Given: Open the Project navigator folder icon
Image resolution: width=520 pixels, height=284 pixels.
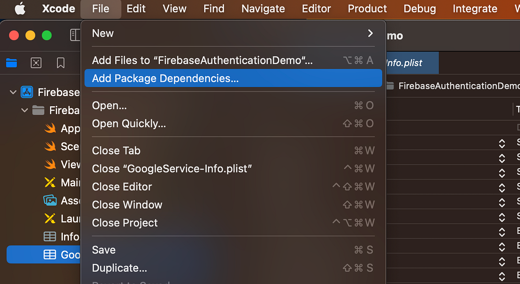Looking at the screenshot, I should [x=11, y=63].
